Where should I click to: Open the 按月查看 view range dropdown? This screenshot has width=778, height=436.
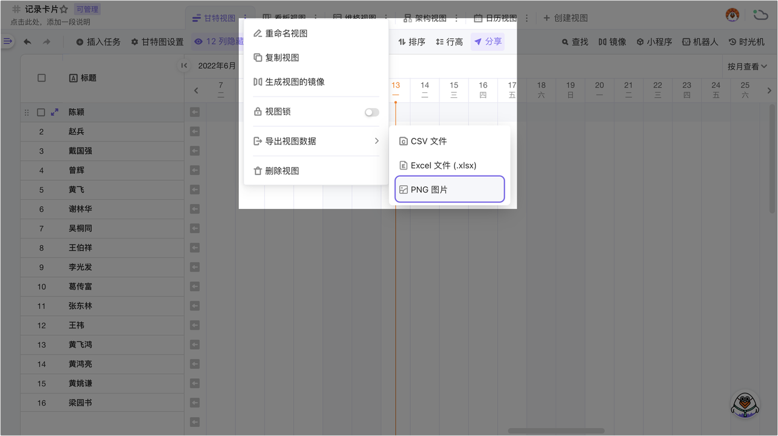pos(747,66)
